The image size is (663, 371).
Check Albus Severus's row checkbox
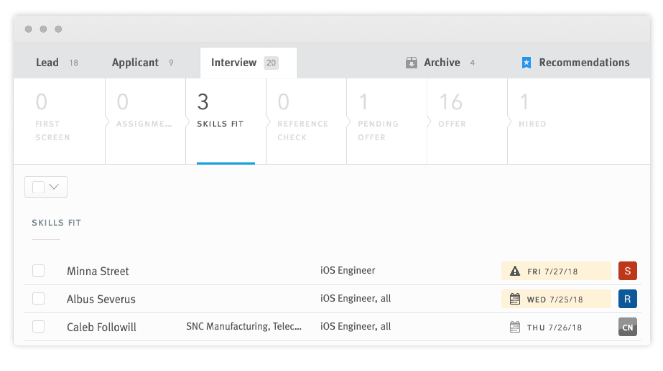coord(38,298)
